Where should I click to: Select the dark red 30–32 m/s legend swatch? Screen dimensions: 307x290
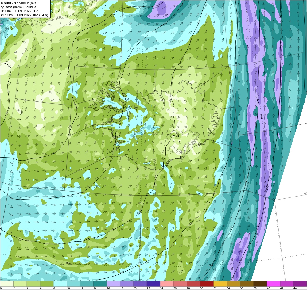[x=207, y=284]
